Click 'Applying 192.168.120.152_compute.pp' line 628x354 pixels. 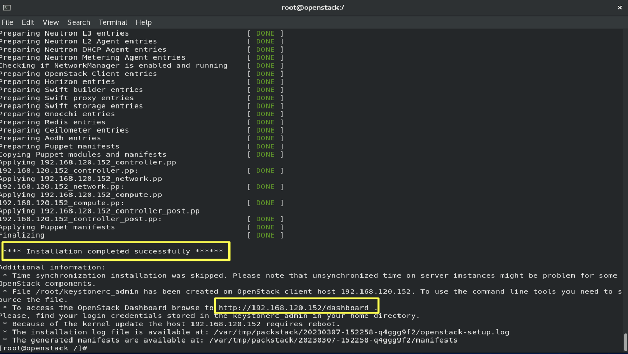pos(81,195)
